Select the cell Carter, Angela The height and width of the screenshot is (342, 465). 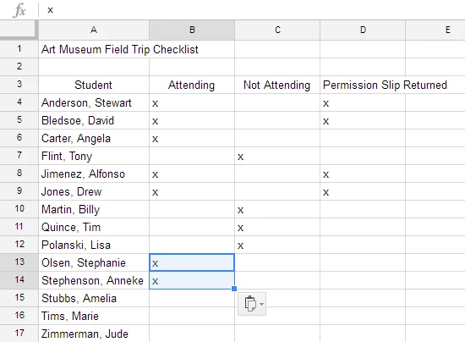pyautogui.click(x=94, y=138)
